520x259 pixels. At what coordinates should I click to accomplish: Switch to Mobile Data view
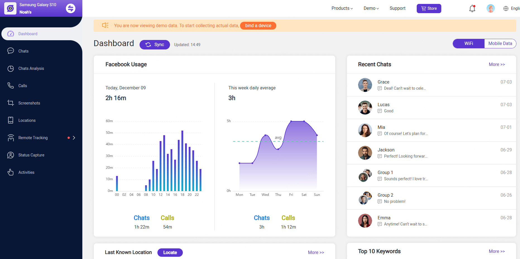pyautogui.click(x=500, y=44)
